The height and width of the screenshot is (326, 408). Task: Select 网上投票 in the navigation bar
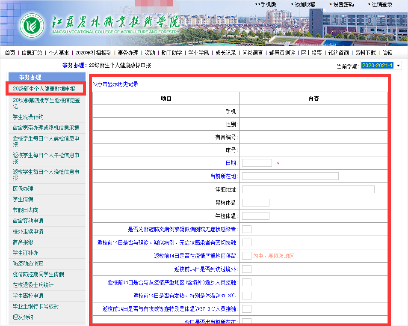point(311,53)
